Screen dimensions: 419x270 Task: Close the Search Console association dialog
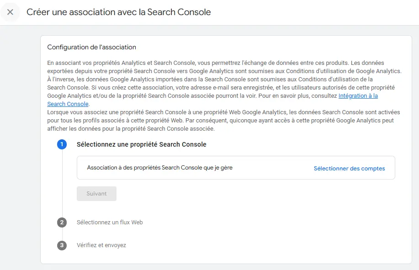coord(10,12)
